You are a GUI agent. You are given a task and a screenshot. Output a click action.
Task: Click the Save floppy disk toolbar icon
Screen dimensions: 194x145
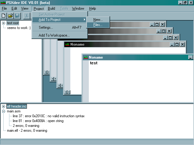point(18,16)
